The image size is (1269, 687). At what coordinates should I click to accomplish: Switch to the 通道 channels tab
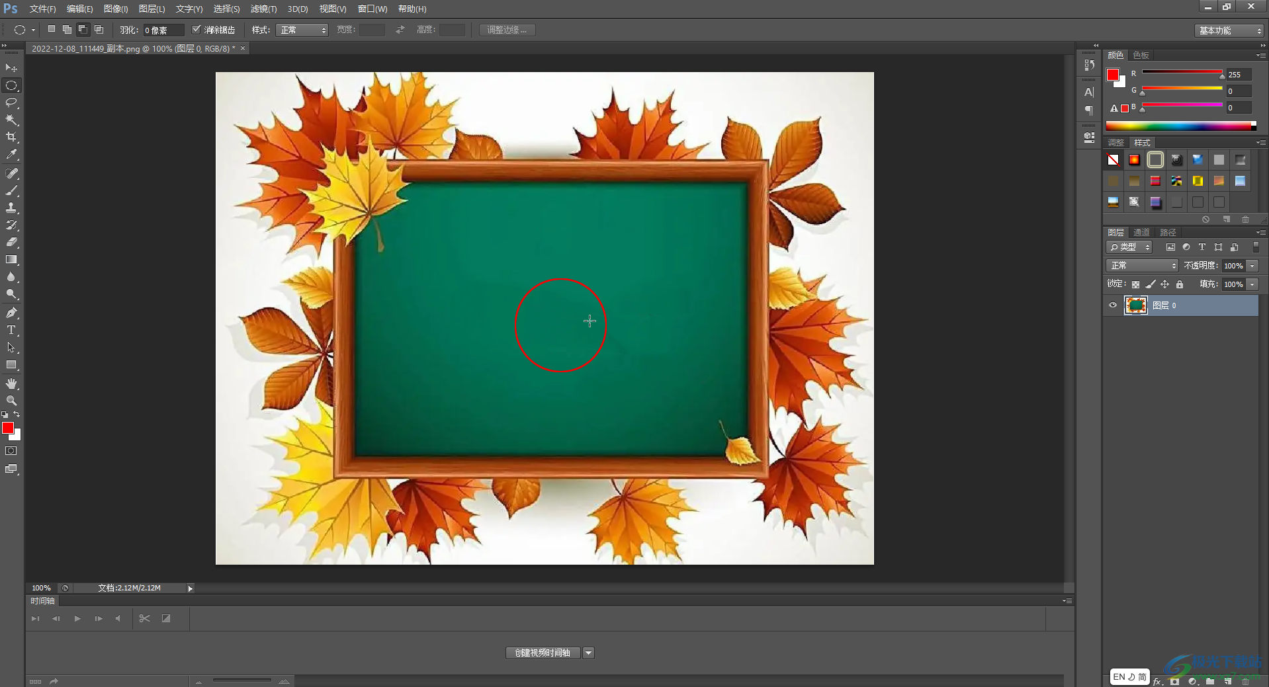pyautogui.click(x=1141, y=232)
